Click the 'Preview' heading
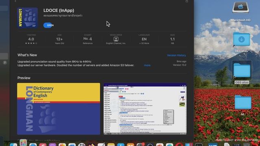The image size is (260, 146). point(24,78)
